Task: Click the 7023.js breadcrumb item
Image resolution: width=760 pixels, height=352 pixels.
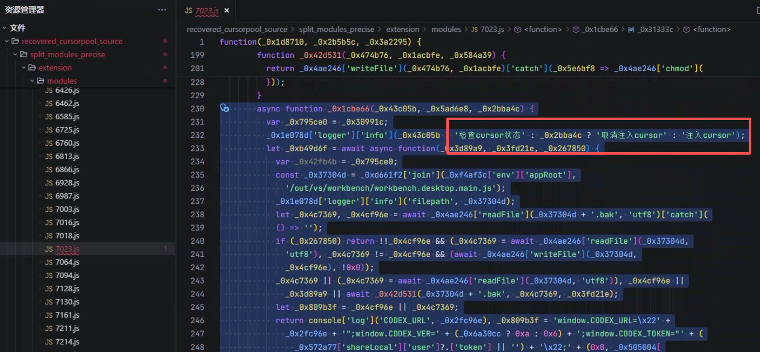Action: [x=492, y=30]
